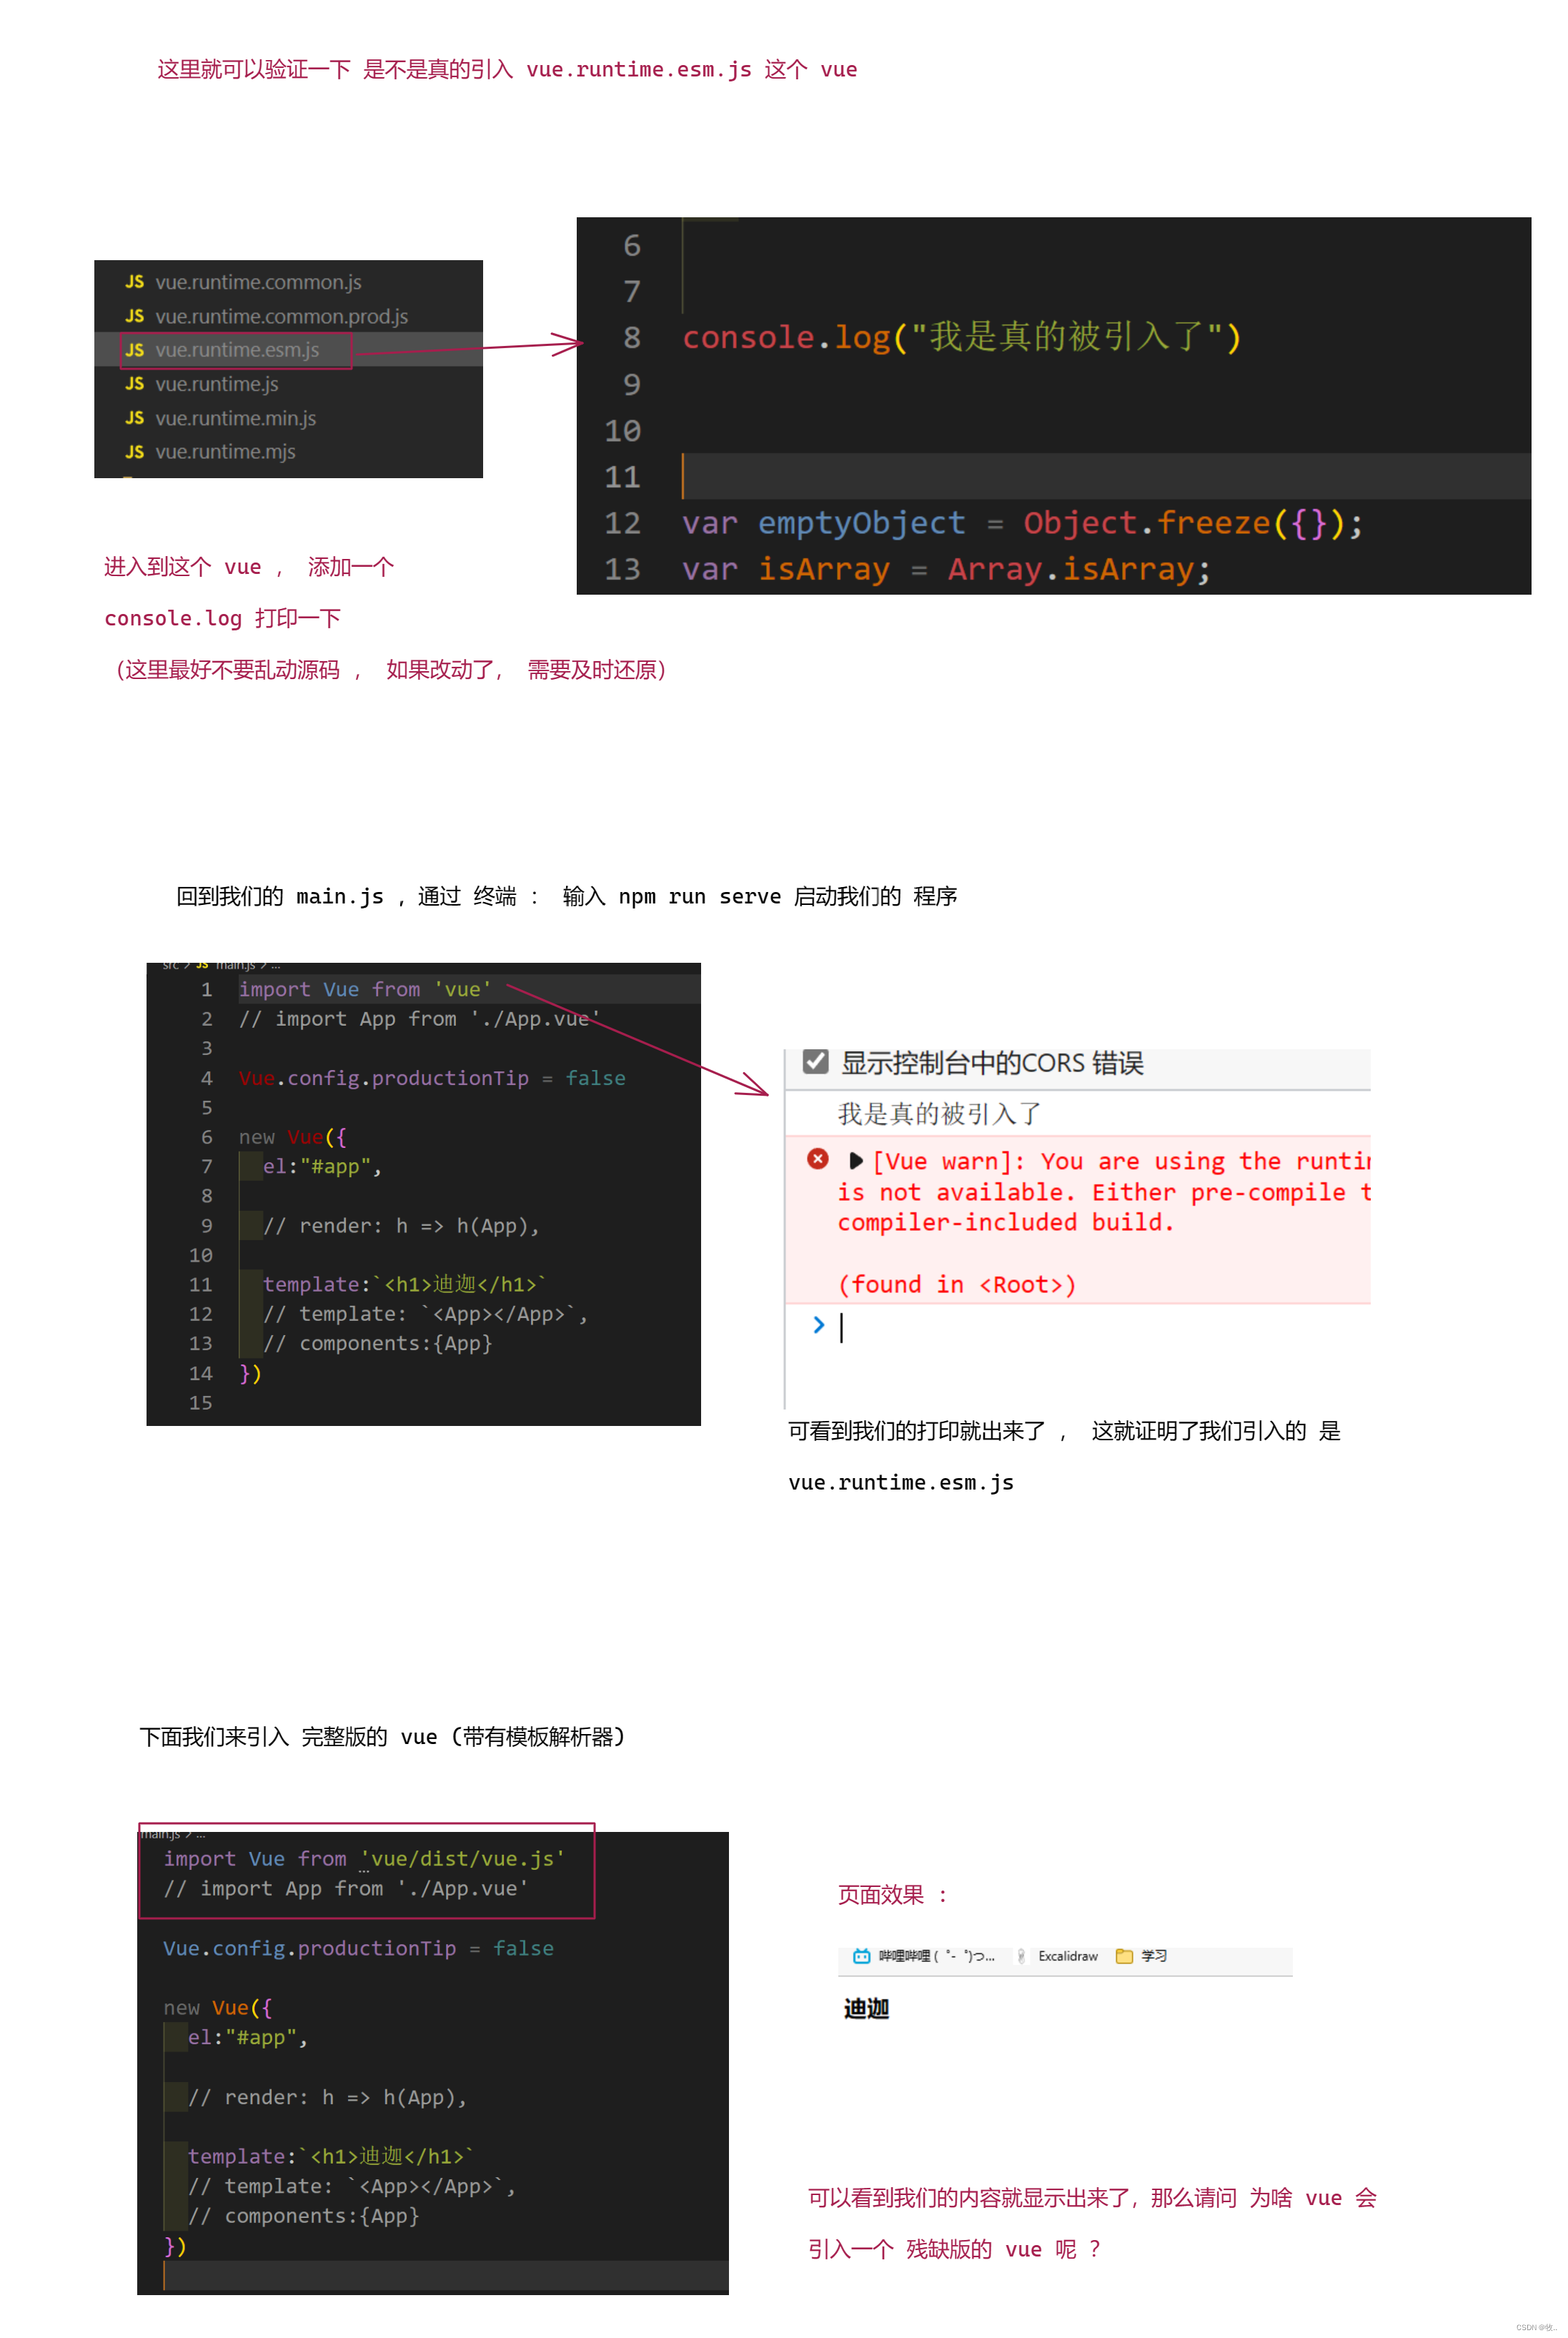
Task: Click the console.log code line 8
Action: [961, 338]
